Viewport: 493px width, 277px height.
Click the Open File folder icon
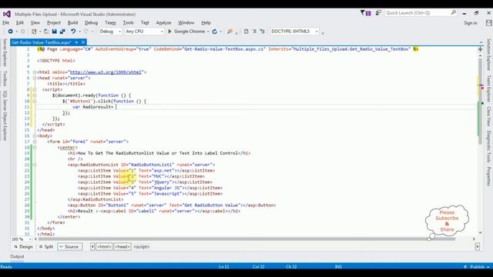tap(46, 32)
